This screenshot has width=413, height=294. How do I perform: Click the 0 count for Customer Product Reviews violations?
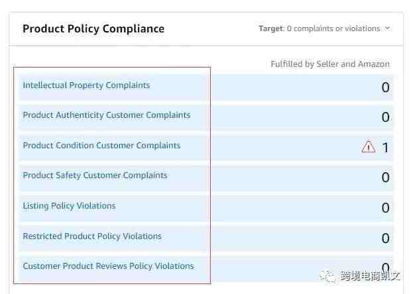(385, 267)
